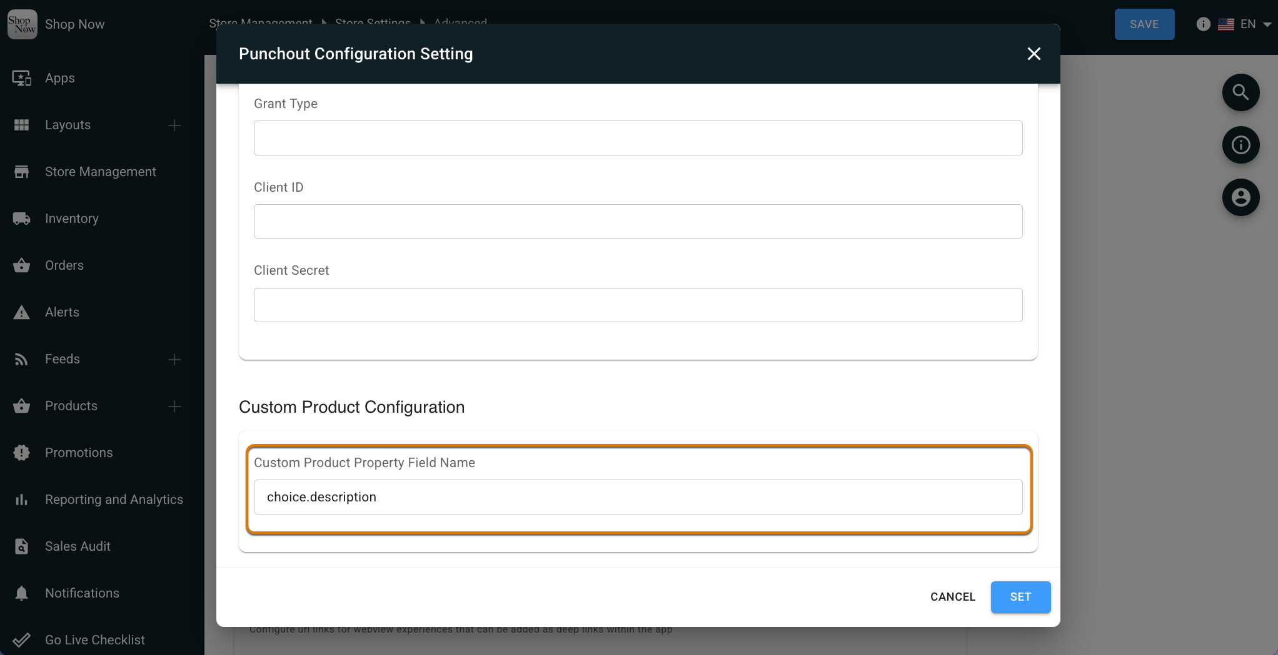The width and height of the screenshot is (1278, 655).
Task: Select Promotions in the sidebar
Action: pos(79,453)
